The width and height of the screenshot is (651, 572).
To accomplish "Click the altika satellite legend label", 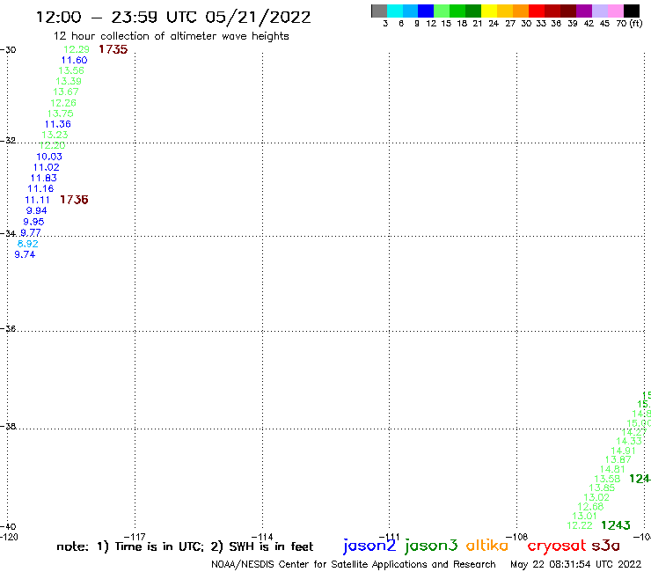I will point(486,545).
